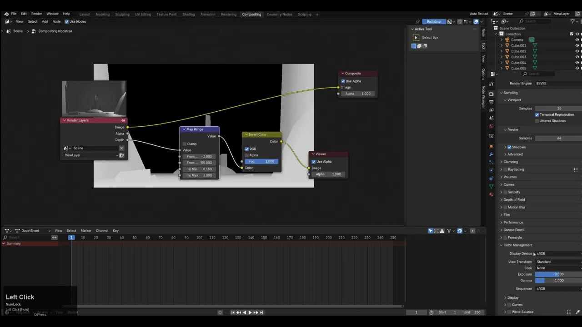Play the animation forward
582x327 pixels.
pos(250,312)
